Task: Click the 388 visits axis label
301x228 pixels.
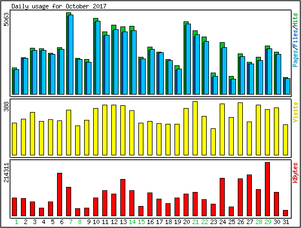Action: pyautogui.click(x=7, y=106)
